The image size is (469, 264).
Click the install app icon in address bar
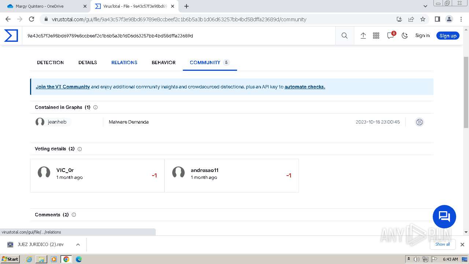(x=399, y=19)
